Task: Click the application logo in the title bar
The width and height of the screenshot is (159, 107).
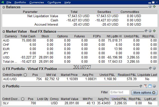Action: click(3, 2)
